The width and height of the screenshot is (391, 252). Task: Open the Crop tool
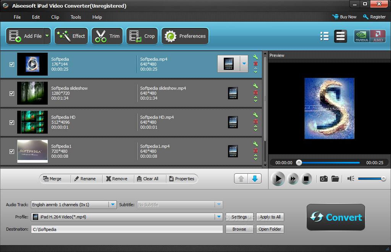[x=142, y=36]
